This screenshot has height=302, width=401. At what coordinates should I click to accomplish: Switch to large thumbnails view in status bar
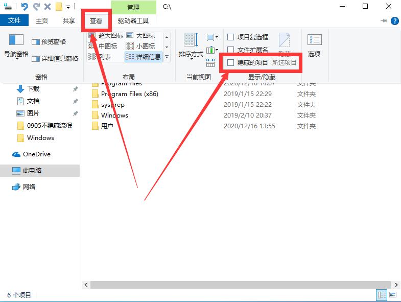(392, 295)
